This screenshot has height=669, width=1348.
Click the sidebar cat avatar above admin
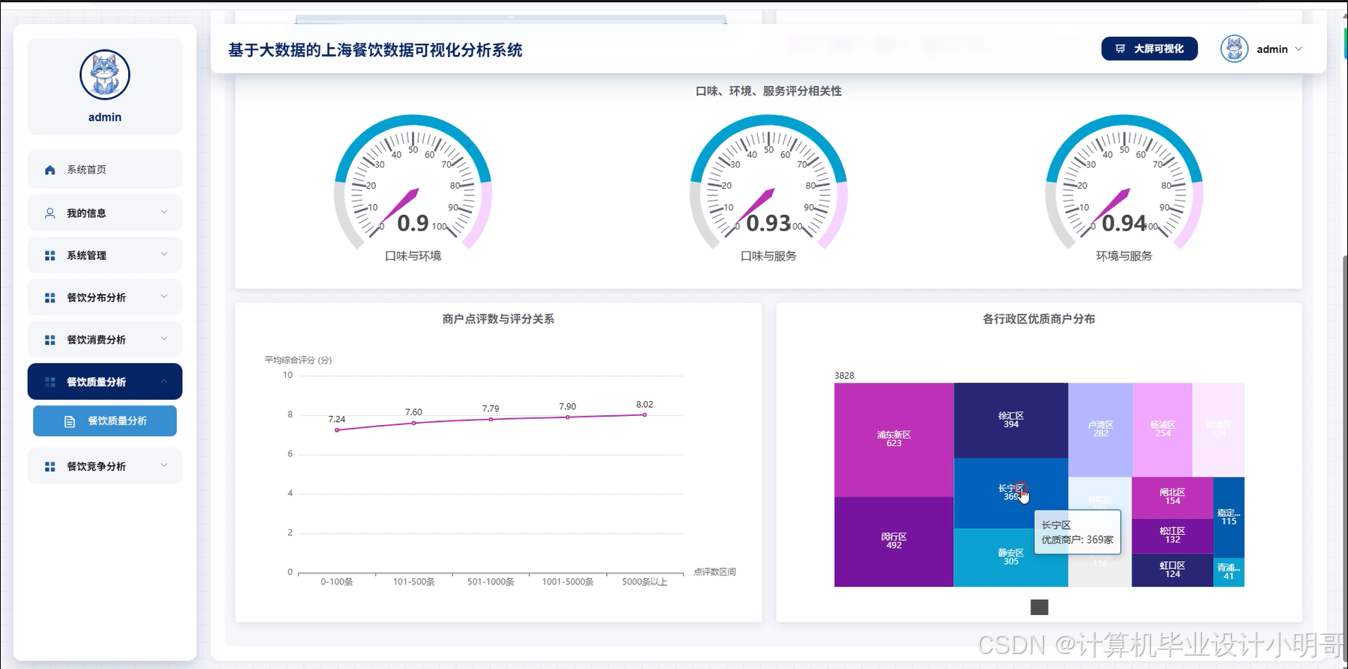(x=105, y=75)
